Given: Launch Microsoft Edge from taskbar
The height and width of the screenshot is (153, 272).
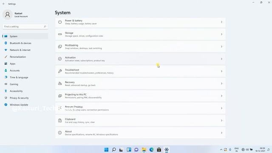Looking at the screenshot, I should pyautogui.click(x=151, y=150).
